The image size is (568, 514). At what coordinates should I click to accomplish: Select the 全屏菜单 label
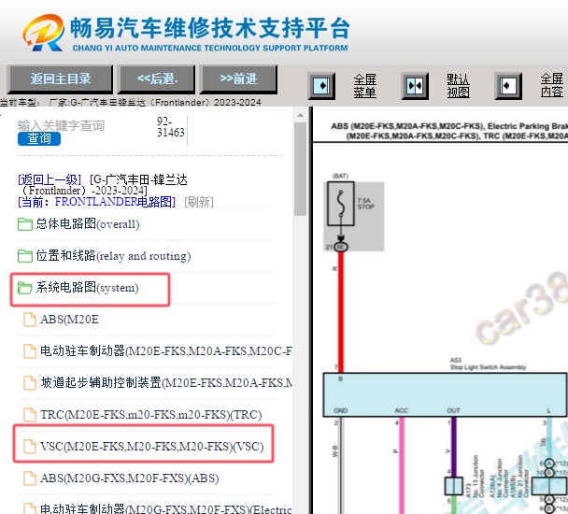(364, 86)
